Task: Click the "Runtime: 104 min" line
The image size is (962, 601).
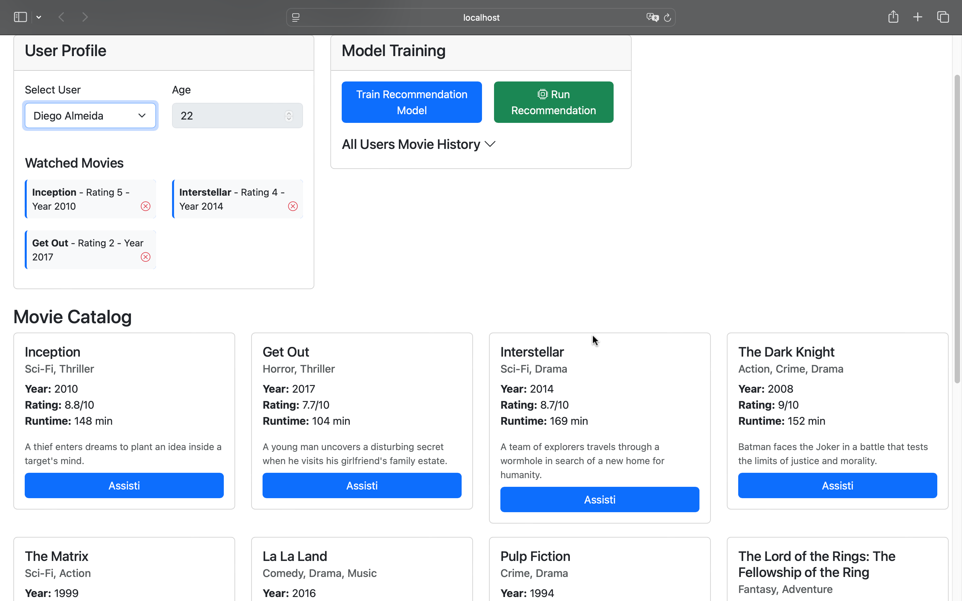Action: [x=307, y=421]
